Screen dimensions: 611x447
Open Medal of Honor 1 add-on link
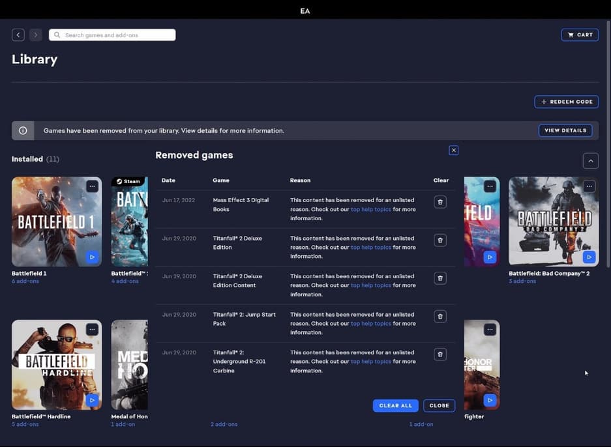click(123, 424)
